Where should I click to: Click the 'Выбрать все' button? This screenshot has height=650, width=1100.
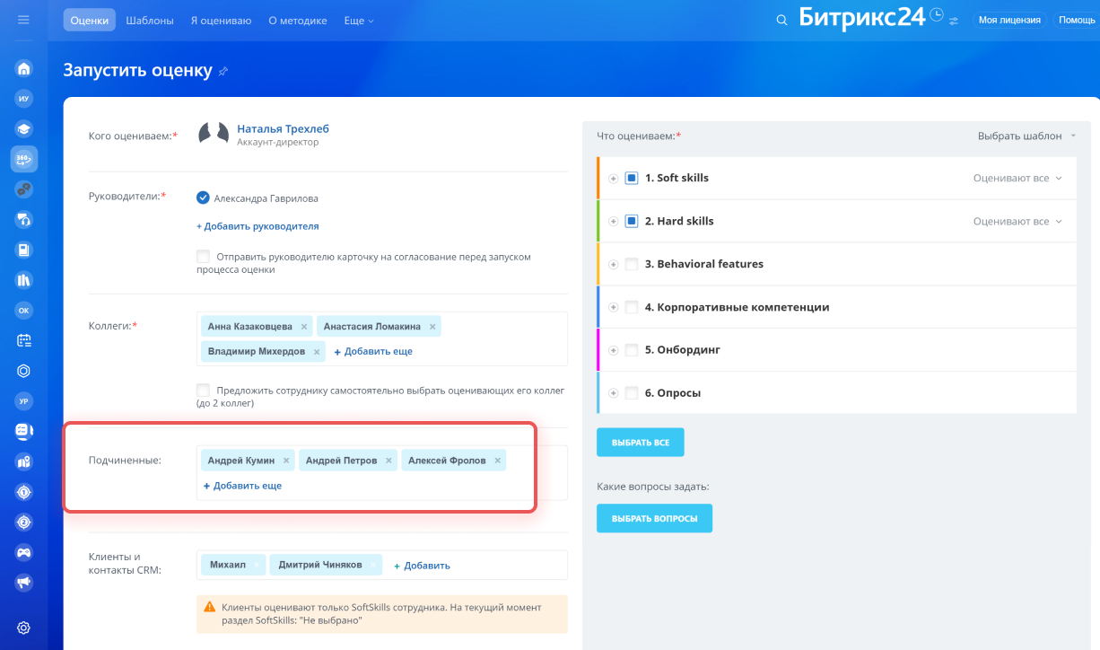[640, 443]
